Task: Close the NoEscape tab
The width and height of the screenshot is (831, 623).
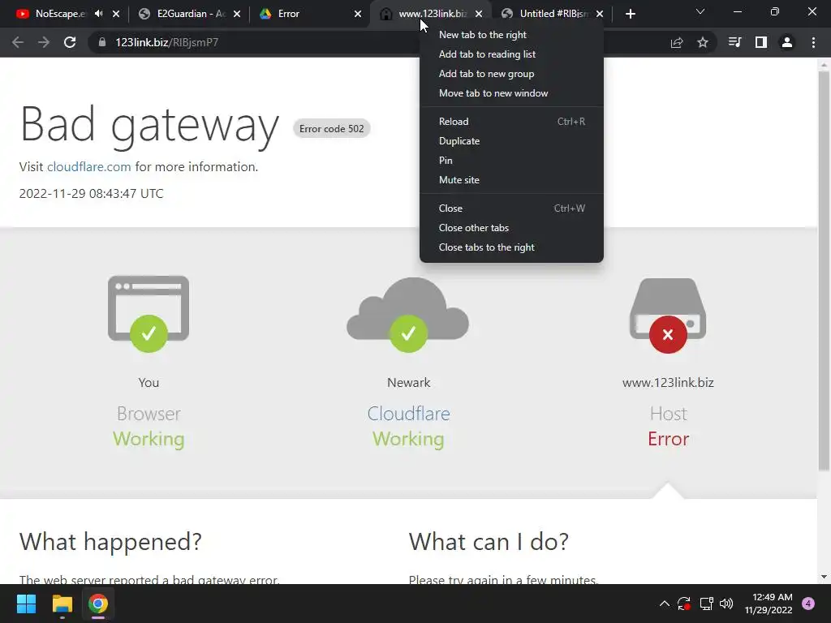Action: (116, 14)
